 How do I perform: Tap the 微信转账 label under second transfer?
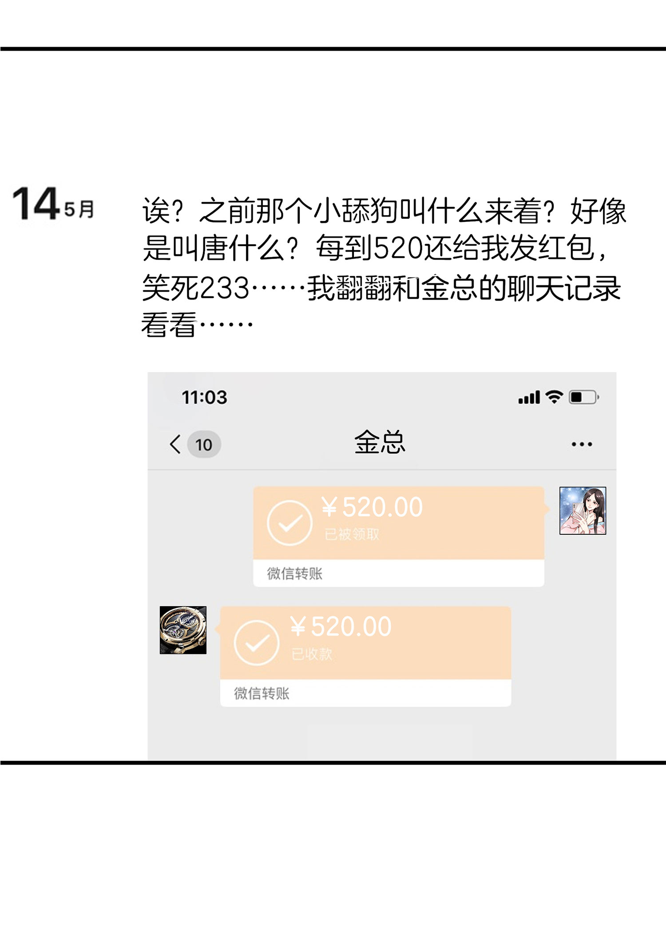coord(262,693)
